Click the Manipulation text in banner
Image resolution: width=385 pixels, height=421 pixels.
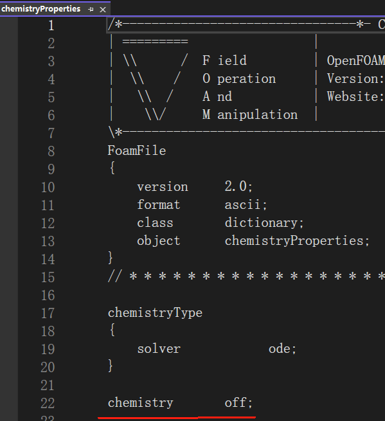tap(250, 114)
